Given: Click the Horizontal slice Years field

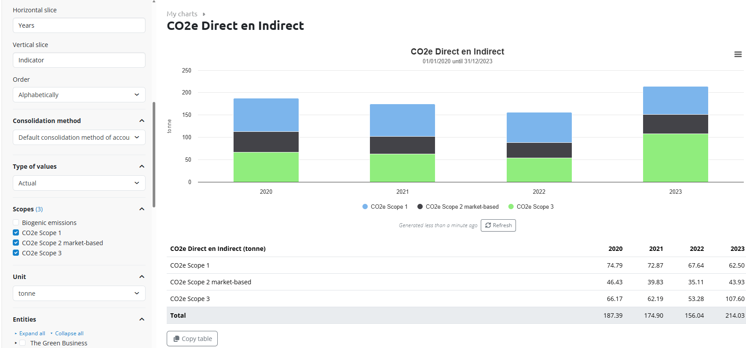Looking at the screenshot, I should click(x=79, y=25).
